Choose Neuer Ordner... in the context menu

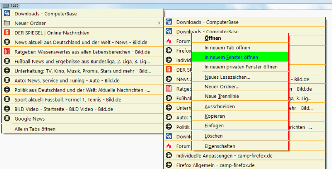(240, 87)
